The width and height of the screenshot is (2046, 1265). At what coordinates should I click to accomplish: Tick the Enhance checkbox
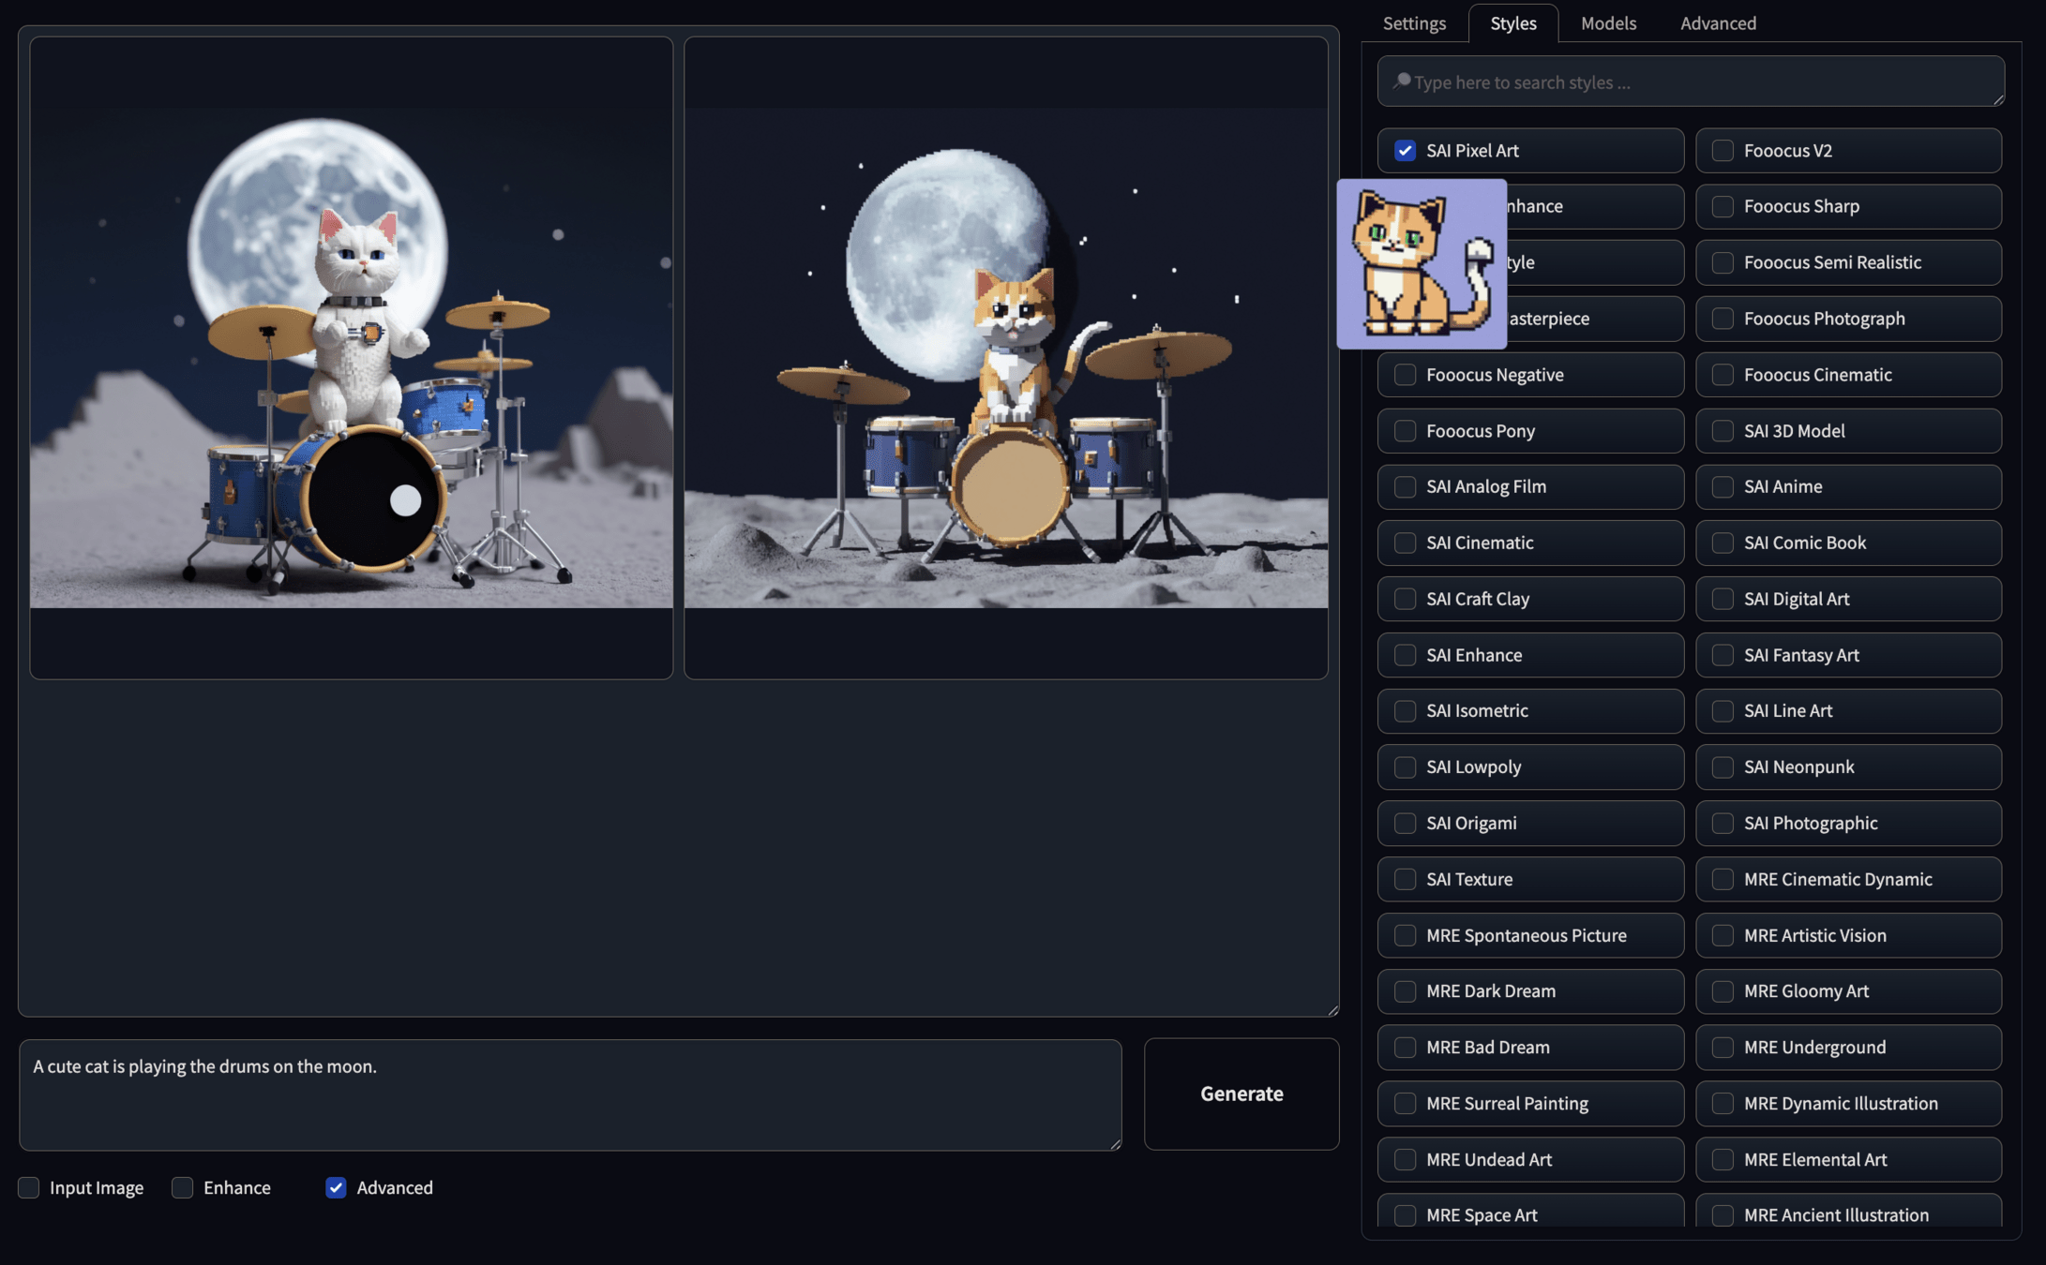(x=183, y=1187)
